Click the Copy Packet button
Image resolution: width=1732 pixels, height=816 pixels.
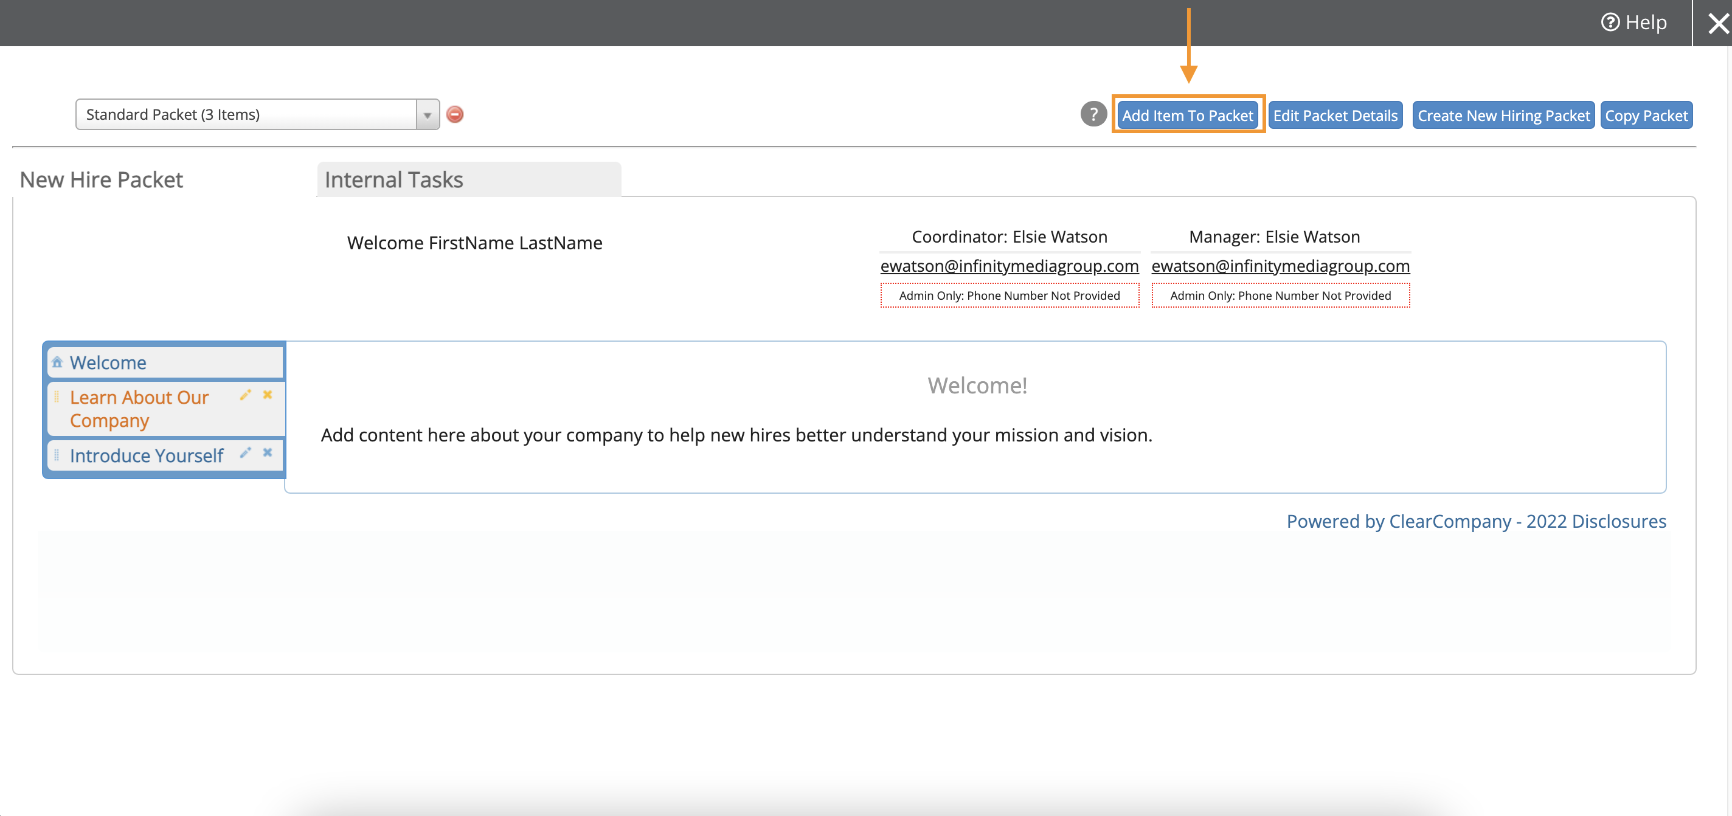[x=1646, y=115]
